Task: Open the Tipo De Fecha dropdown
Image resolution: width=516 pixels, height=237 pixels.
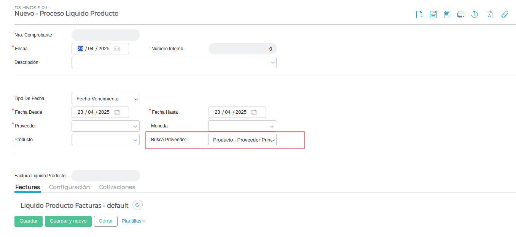Action: (136, 99)
